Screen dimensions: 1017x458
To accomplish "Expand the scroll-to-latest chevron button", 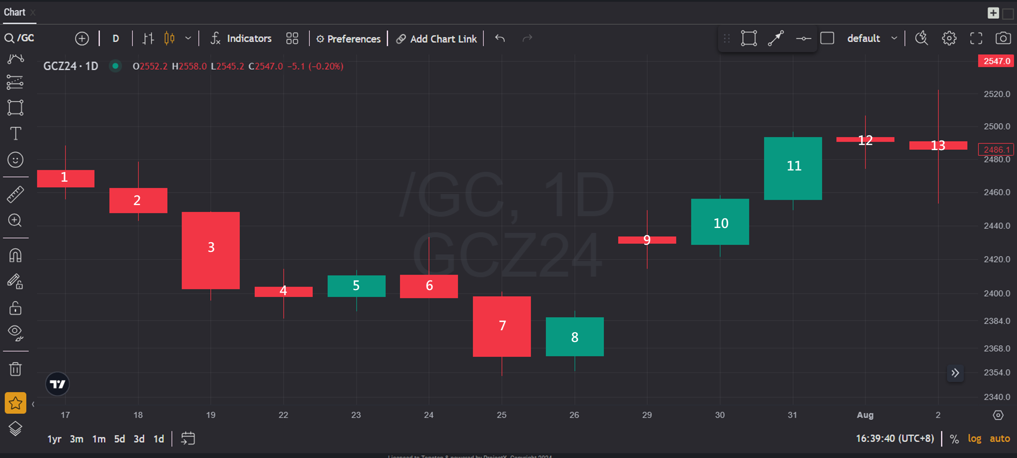I will pos(955,373).
